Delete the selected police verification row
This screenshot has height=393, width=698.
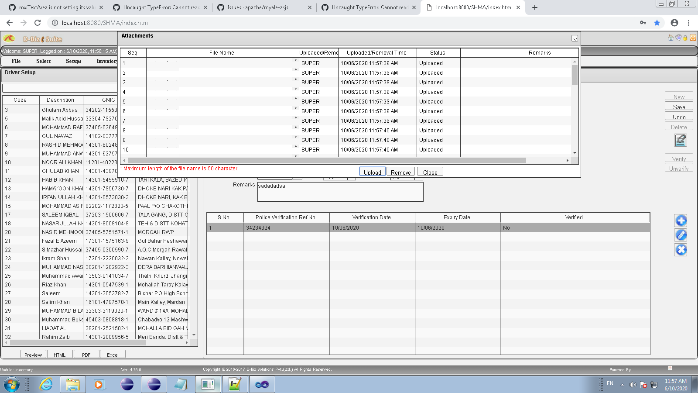coord(681,250)
